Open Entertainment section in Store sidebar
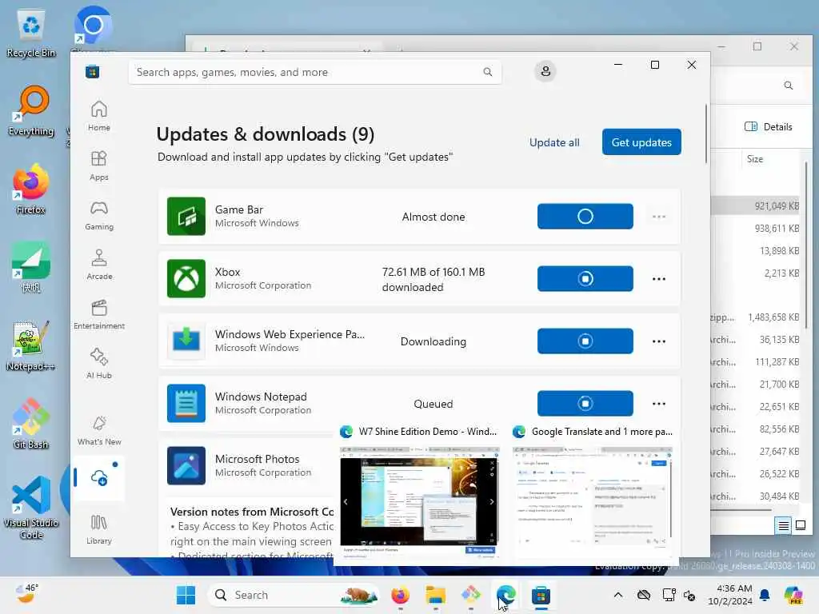This screenshot has width=819, height=614. [x=98, y=314]
